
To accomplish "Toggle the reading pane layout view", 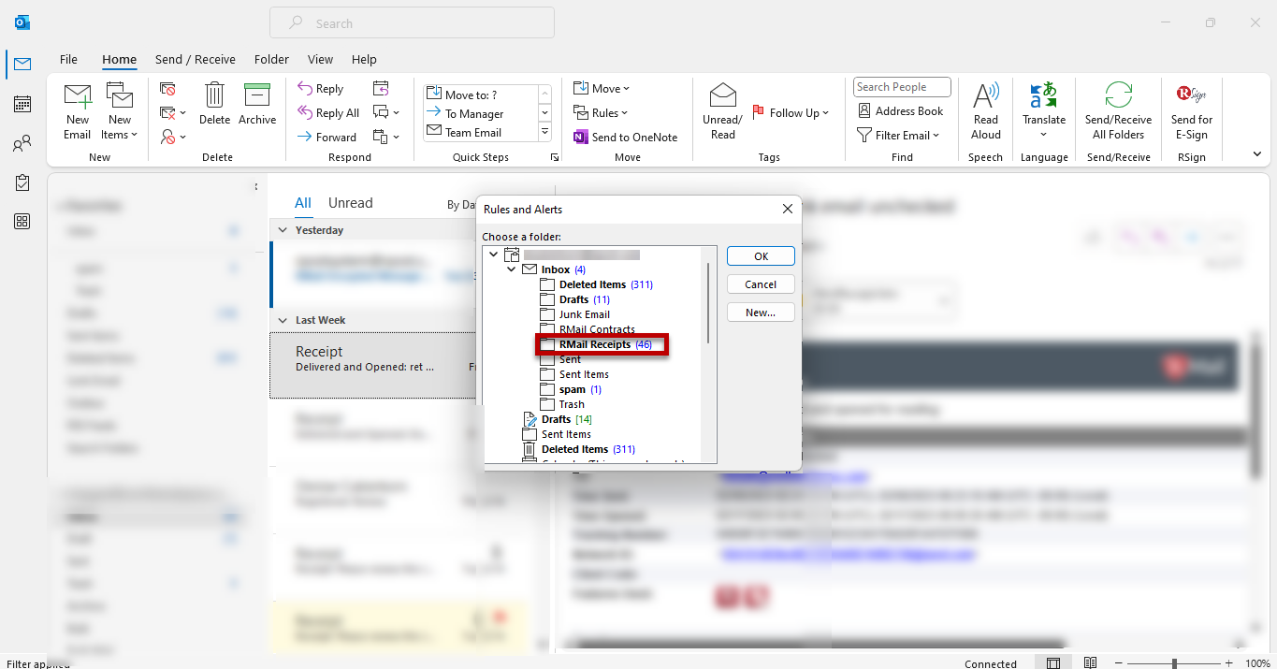I will click(x=1052, y=662).
